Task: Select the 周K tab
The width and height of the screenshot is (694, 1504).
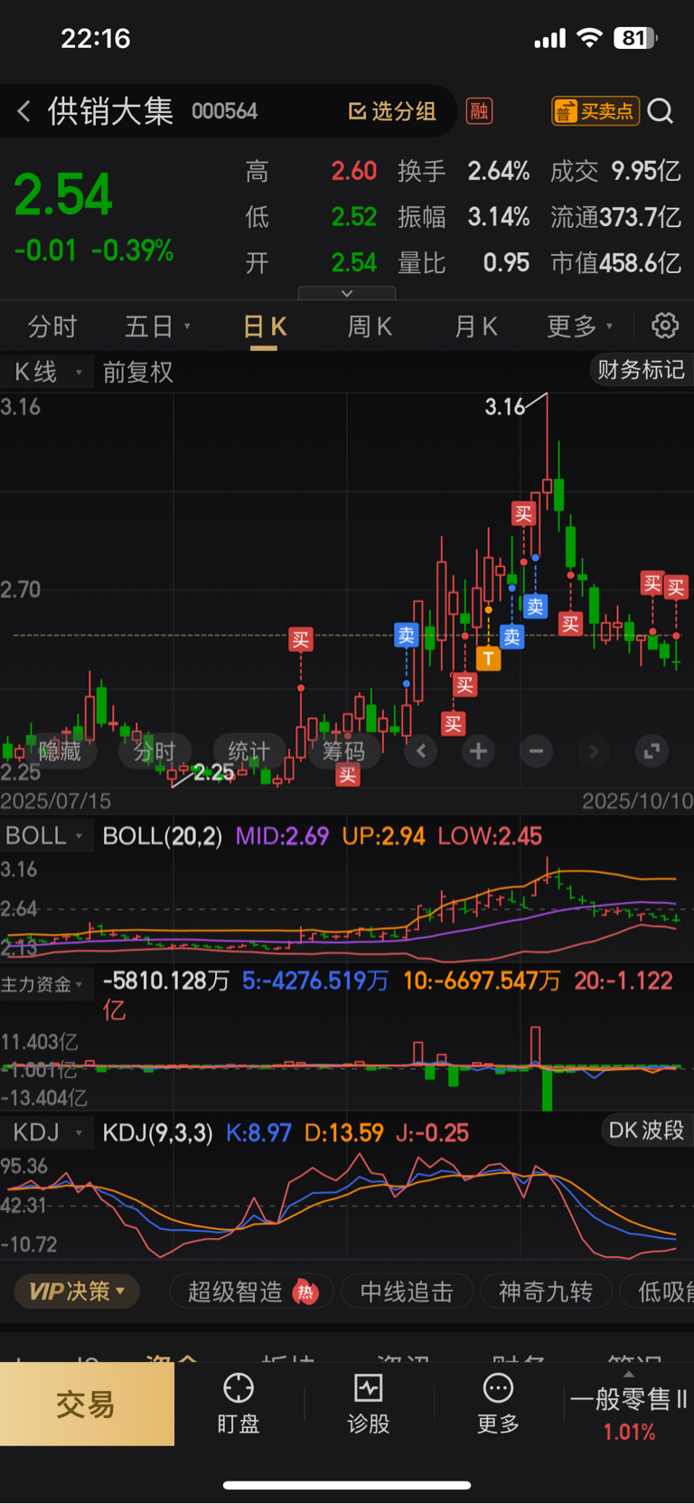Action: [370, 326]
